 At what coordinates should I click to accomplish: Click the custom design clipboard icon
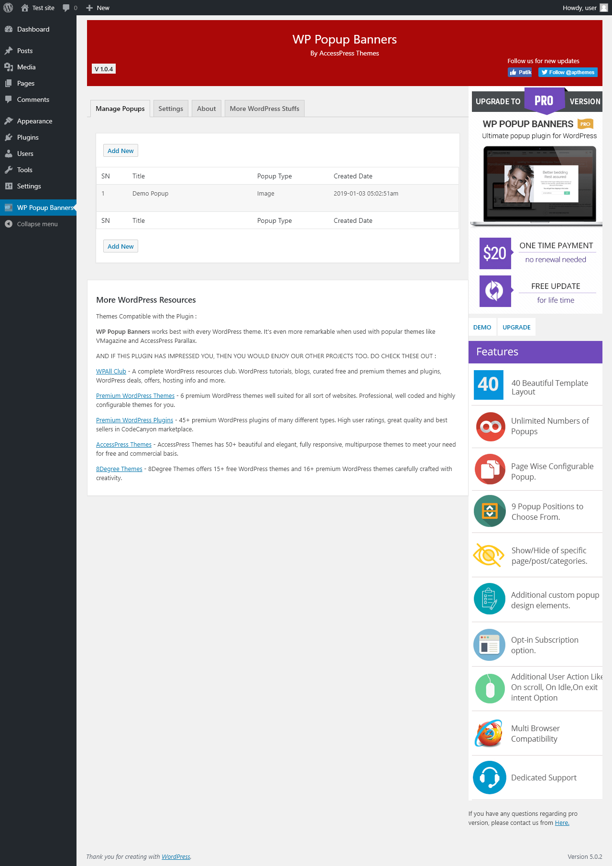point(490,599)
